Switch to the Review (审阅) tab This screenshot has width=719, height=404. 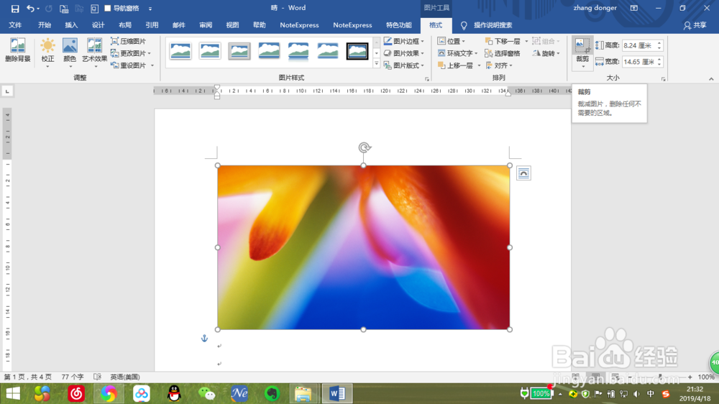pyautogui.click(x=206, y=25)
